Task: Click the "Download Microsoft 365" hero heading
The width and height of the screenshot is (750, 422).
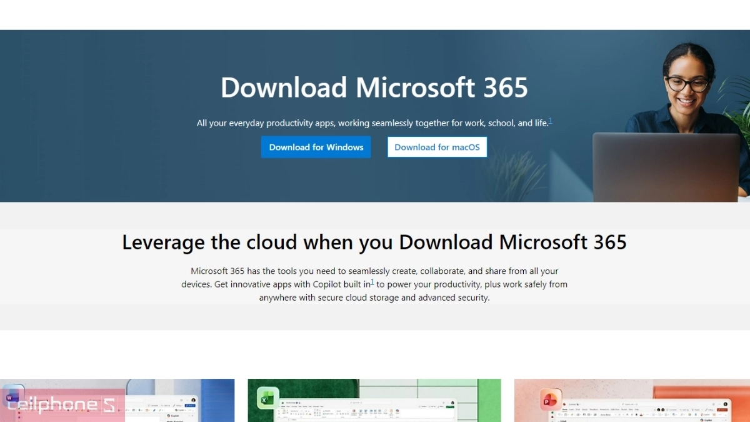Action: [x=374, y=88]
